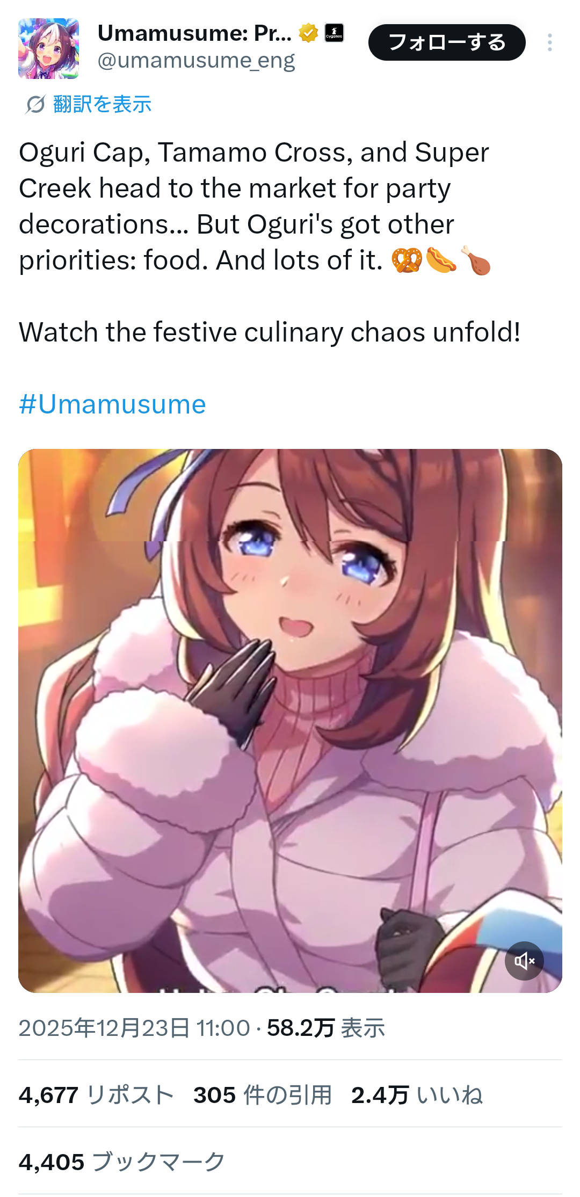Viewport: 580px width, 1197px height.
Task: Play the Super Creek video thumbnail
Action: click(x=290, y=721)
